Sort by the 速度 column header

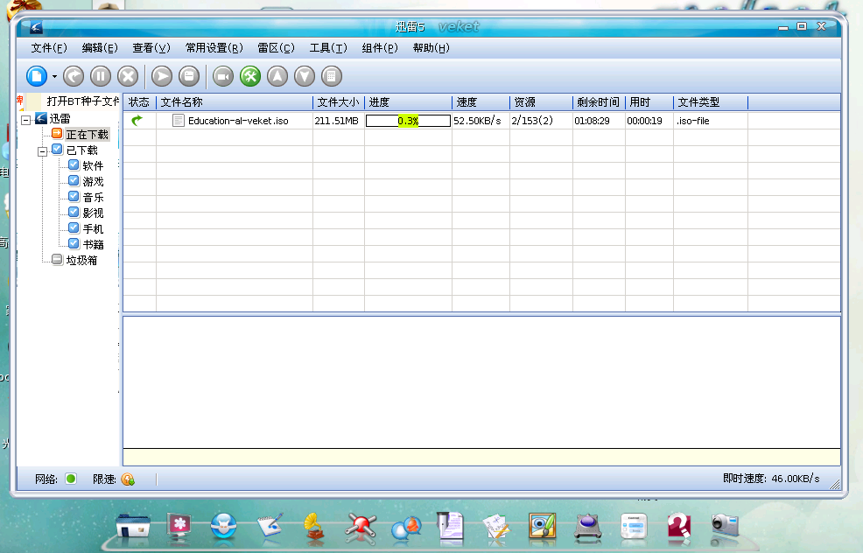(481, 101)
